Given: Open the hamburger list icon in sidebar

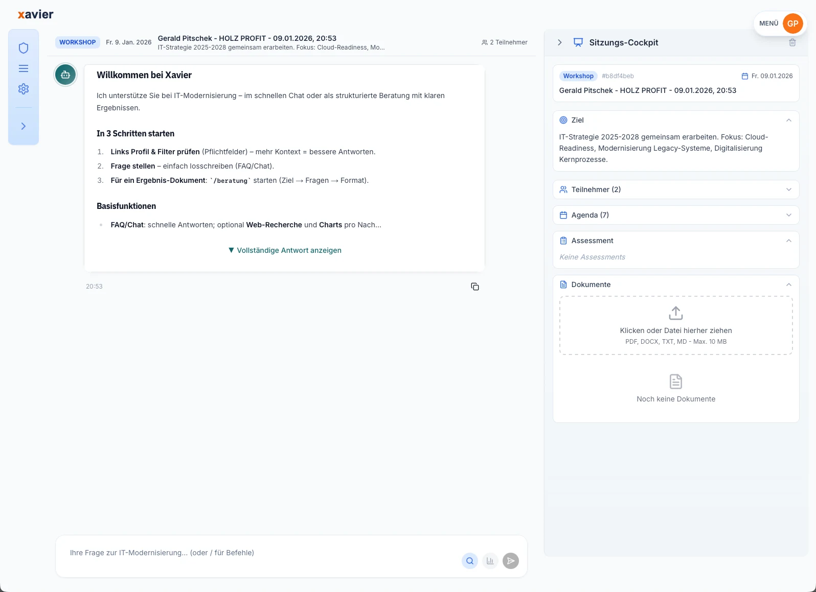Looking at the screenshot, I should pos(24,68).
